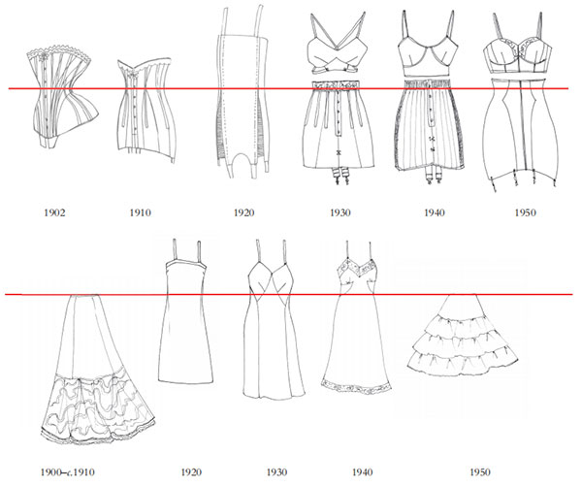Select the 1950 panelled girdle drawing
582x487 pixels.
tap(520, 135)
